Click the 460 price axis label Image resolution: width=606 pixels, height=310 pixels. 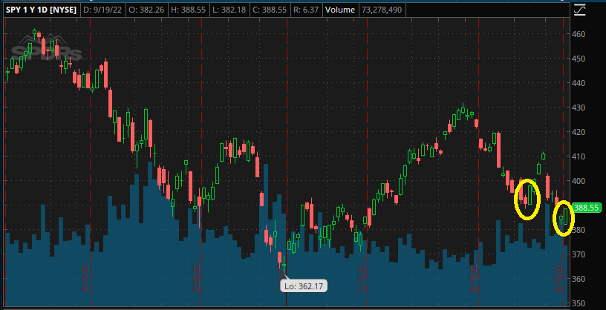(x=579, y=34)
